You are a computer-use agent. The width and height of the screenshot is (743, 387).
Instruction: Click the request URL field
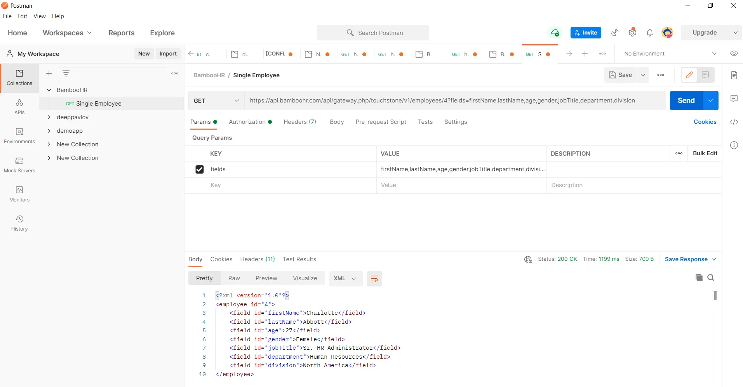point(454,101)
